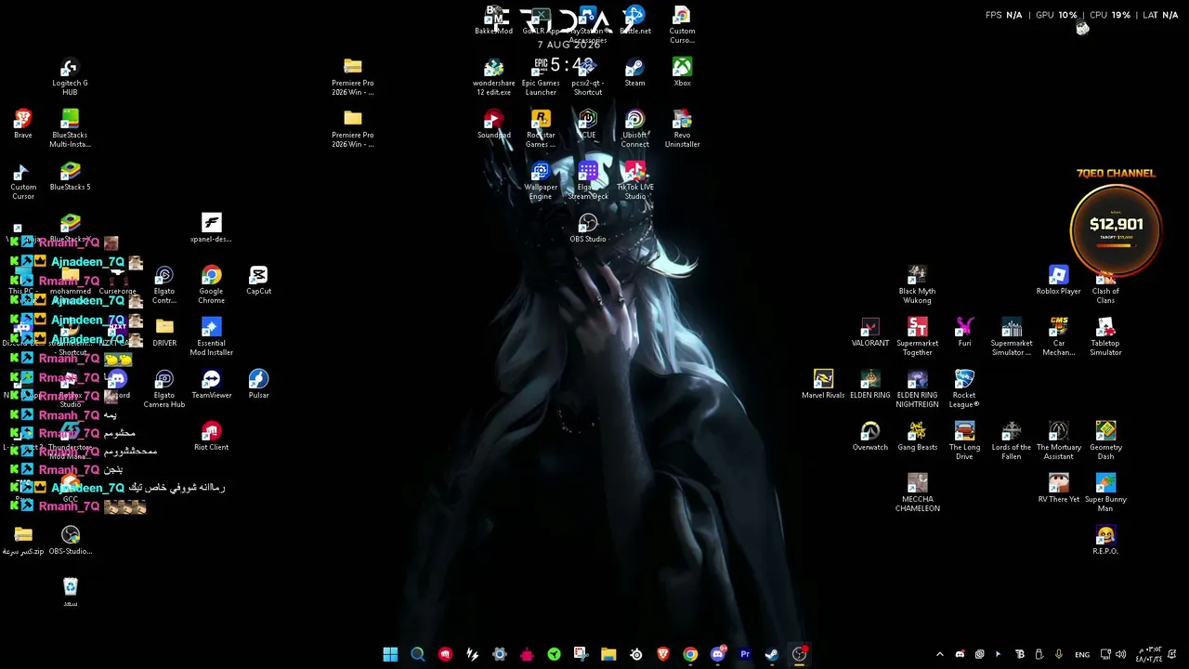Image resolution: width=1189 pixels, height=669 pixels.
Task: Open the TikTok LIVE Studio desktop shortcut
Action: tap(634, 181)
